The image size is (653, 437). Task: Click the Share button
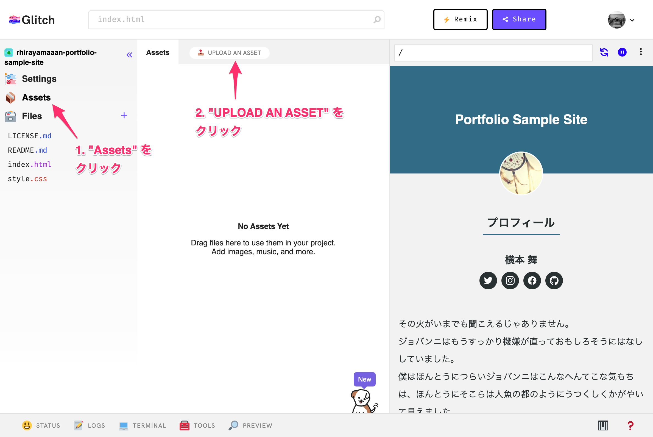tap(519, 19)
